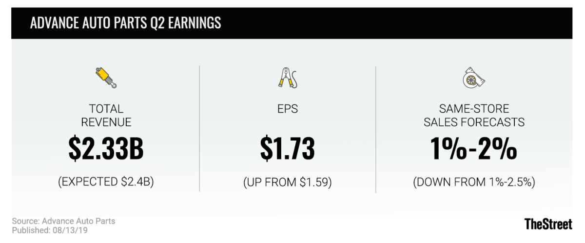The width and height of the screenshot is (585, 243).
Task: Click the divider between Total Revenue and EPS
Action: [199, 128]
